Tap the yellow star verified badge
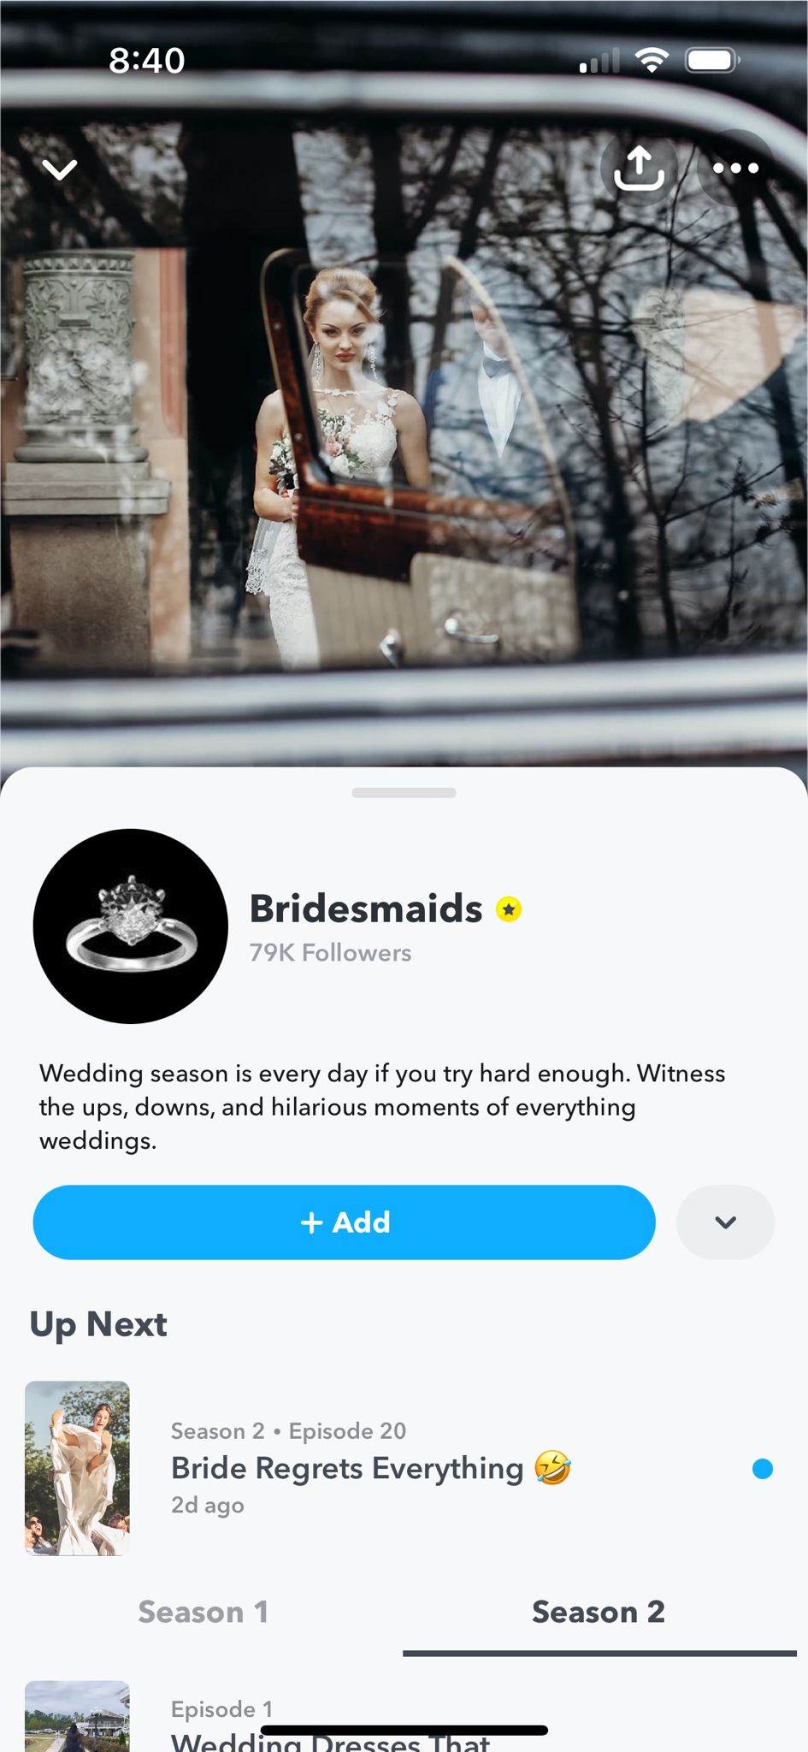 tap(509, 909)
